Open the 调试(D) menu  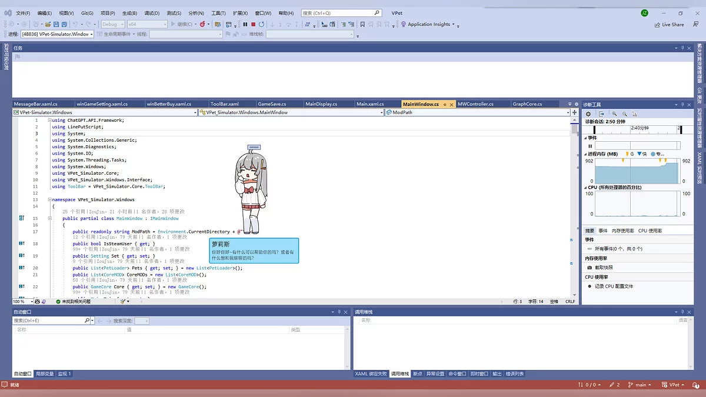tap(152, 13)
